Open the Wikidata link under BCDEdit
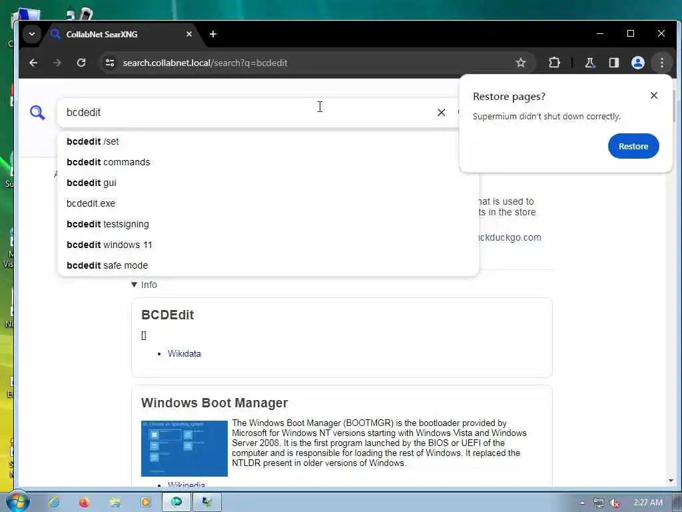682x512 pixels. [184, 353]
